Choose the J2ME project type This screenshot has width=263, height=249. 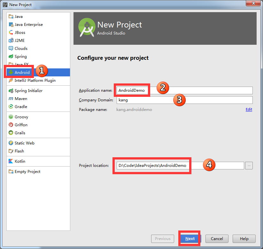(38, 41)
